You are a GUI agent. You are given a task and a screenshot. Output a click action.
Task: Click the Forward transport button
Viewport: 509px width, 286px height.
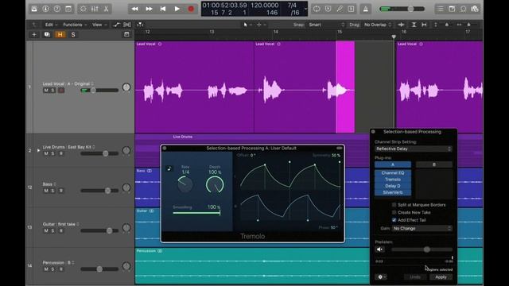149,9
